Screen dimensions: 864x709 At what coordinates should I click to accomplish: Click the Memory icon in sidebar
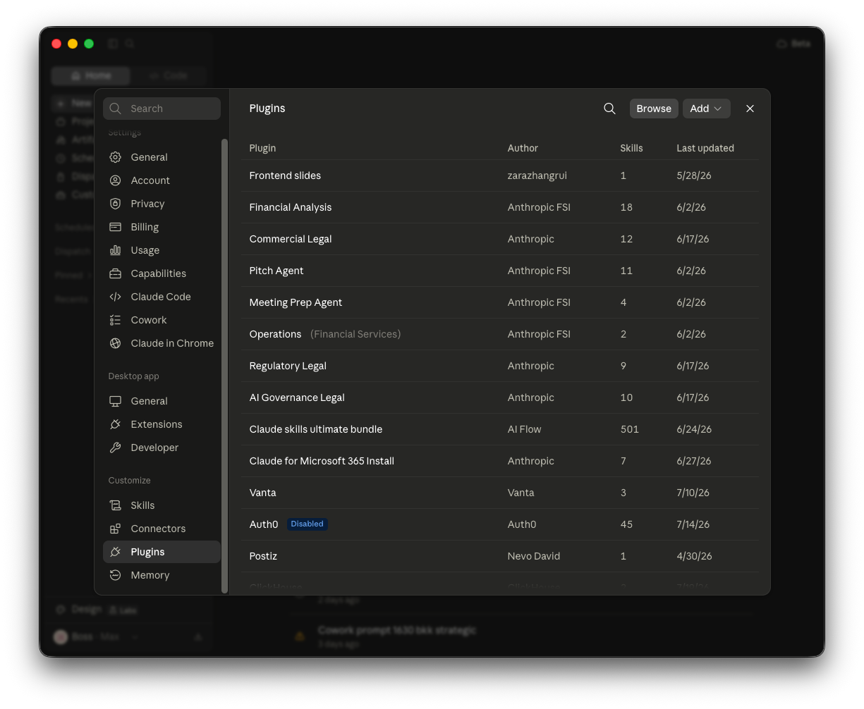coord(116,575)
